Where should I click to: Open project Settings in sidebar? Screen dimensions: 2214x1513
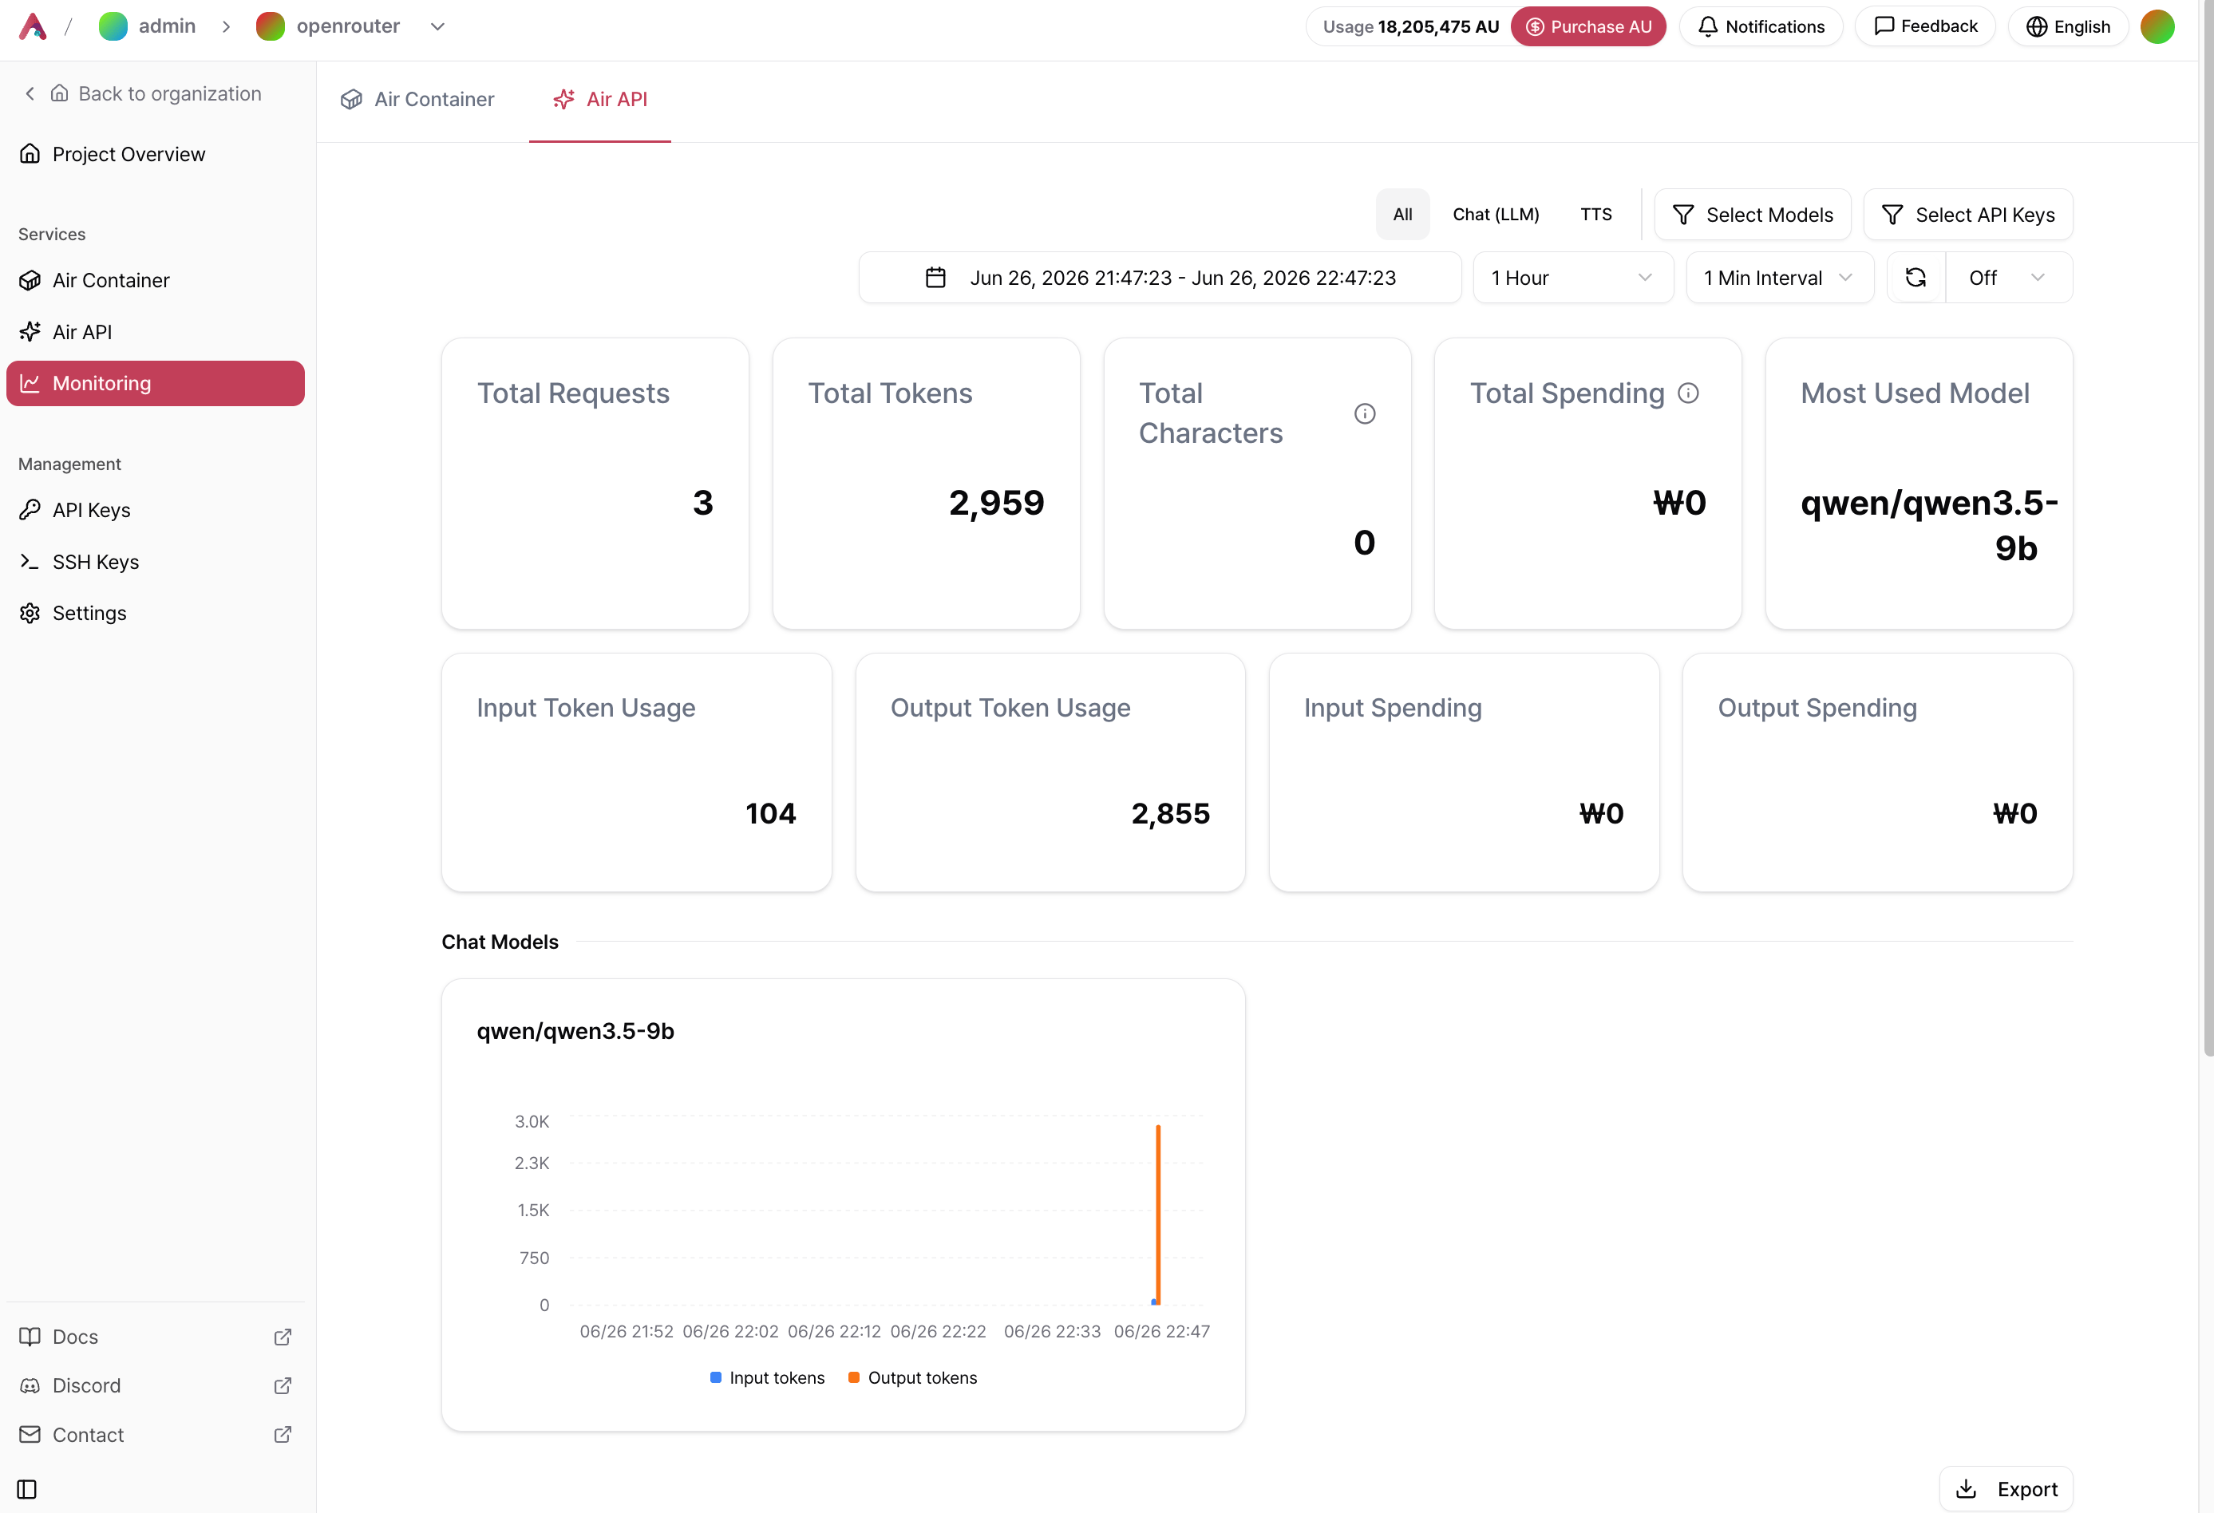pyautogui.click(x=156, y=613)
